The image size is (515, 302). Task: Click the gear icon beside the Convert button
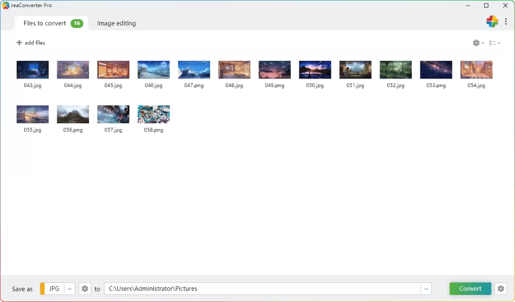click(500, 288)
